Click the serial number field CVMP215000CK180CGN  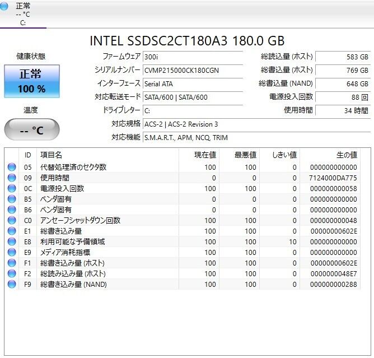pyautogui.click(x=192, y=70)
